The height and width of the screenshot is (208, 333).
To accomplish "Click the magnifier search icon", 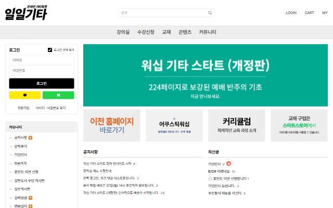I will click(210, 13).
